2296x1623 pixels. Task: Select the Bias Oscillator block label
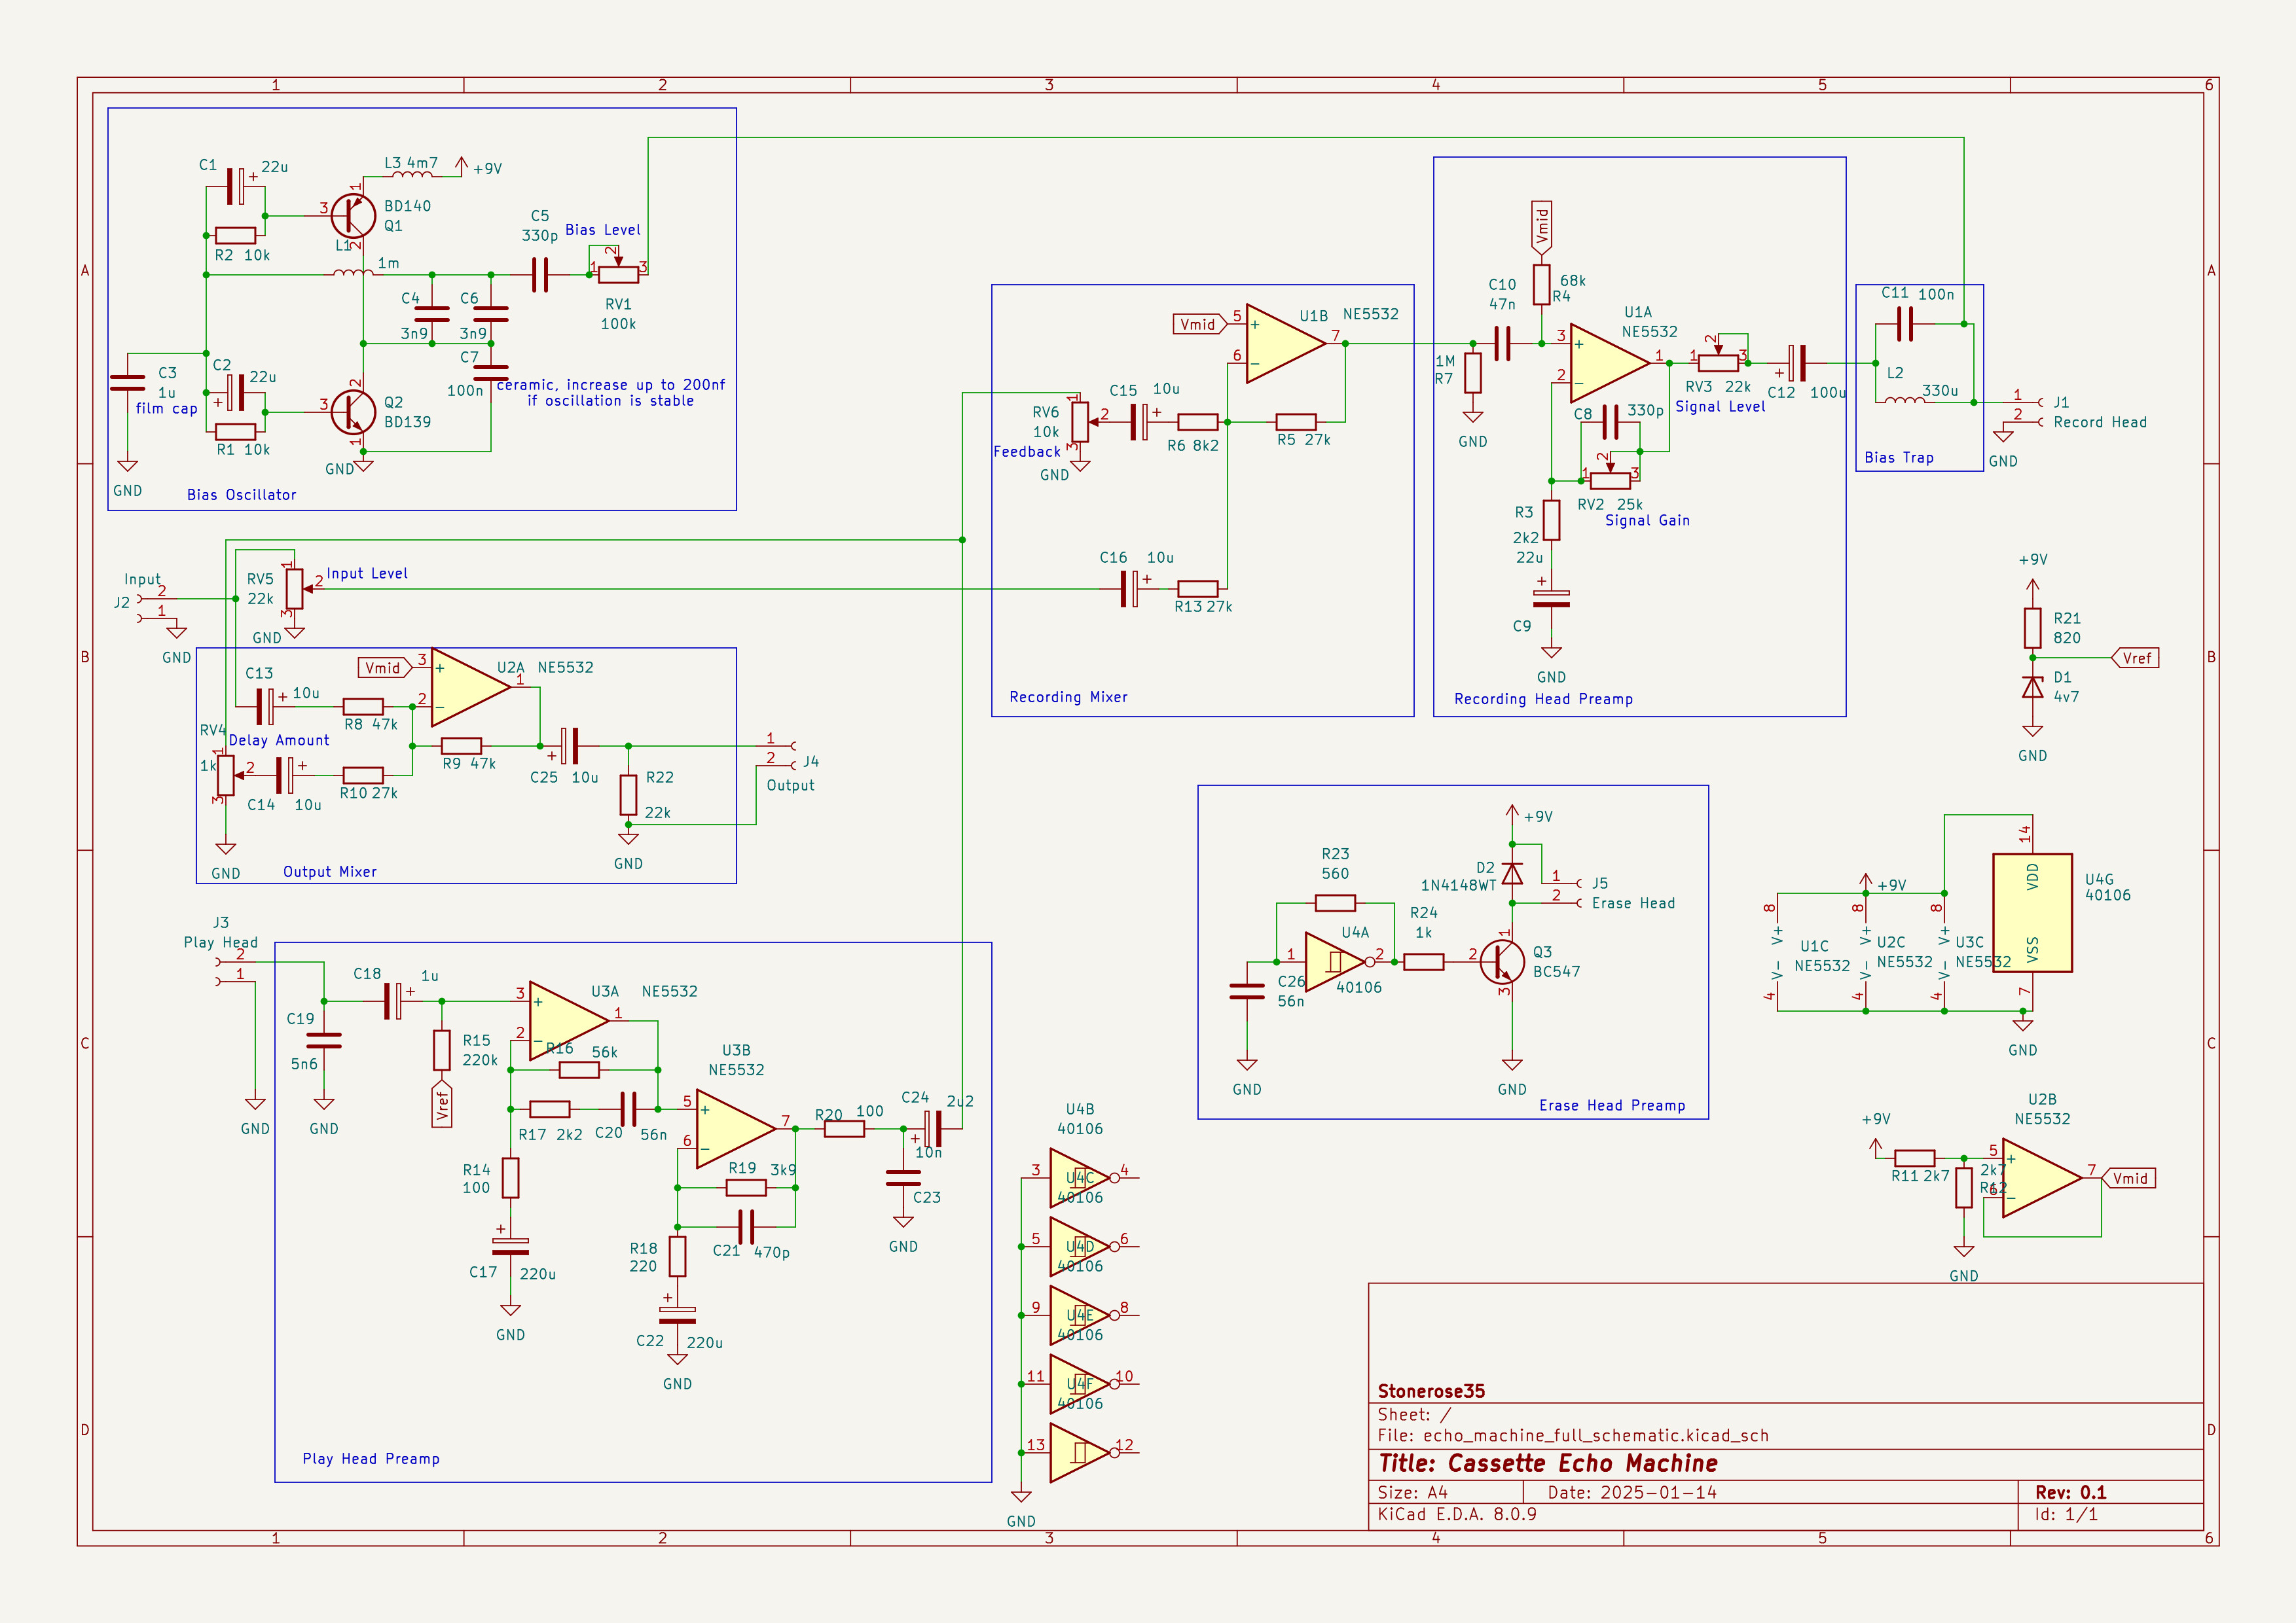[241, 495]
